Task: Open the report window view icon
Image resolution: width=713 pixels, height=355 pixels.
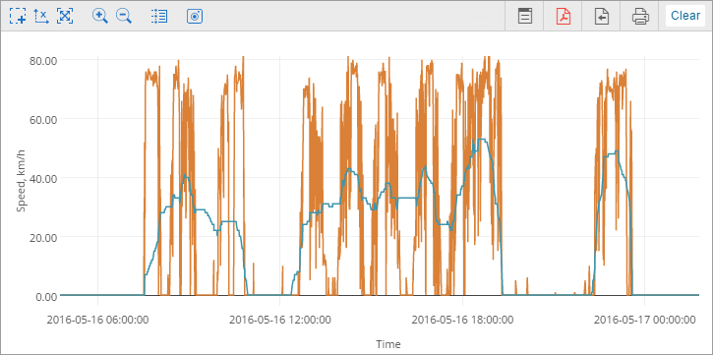Action: tap(525, 16)
